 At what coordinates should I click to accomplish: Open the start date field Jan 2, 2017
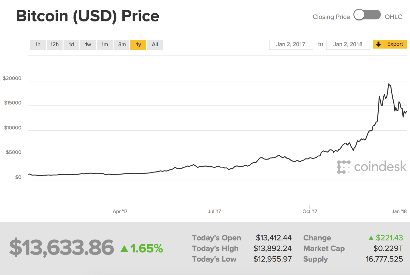click(x=291, y=45)
